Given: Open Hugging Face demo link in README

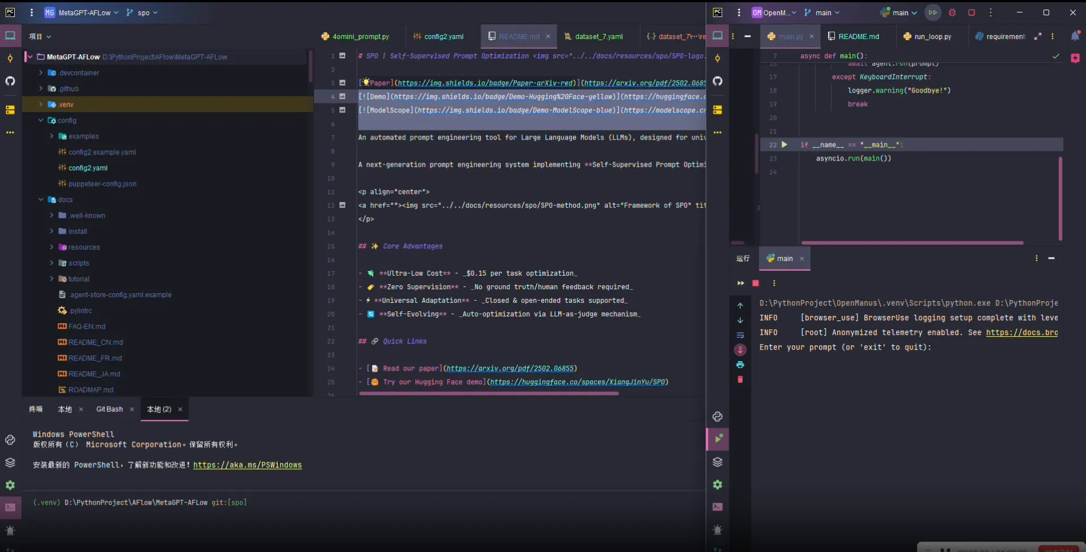Looking at the screenshot, I should [578, 382].
